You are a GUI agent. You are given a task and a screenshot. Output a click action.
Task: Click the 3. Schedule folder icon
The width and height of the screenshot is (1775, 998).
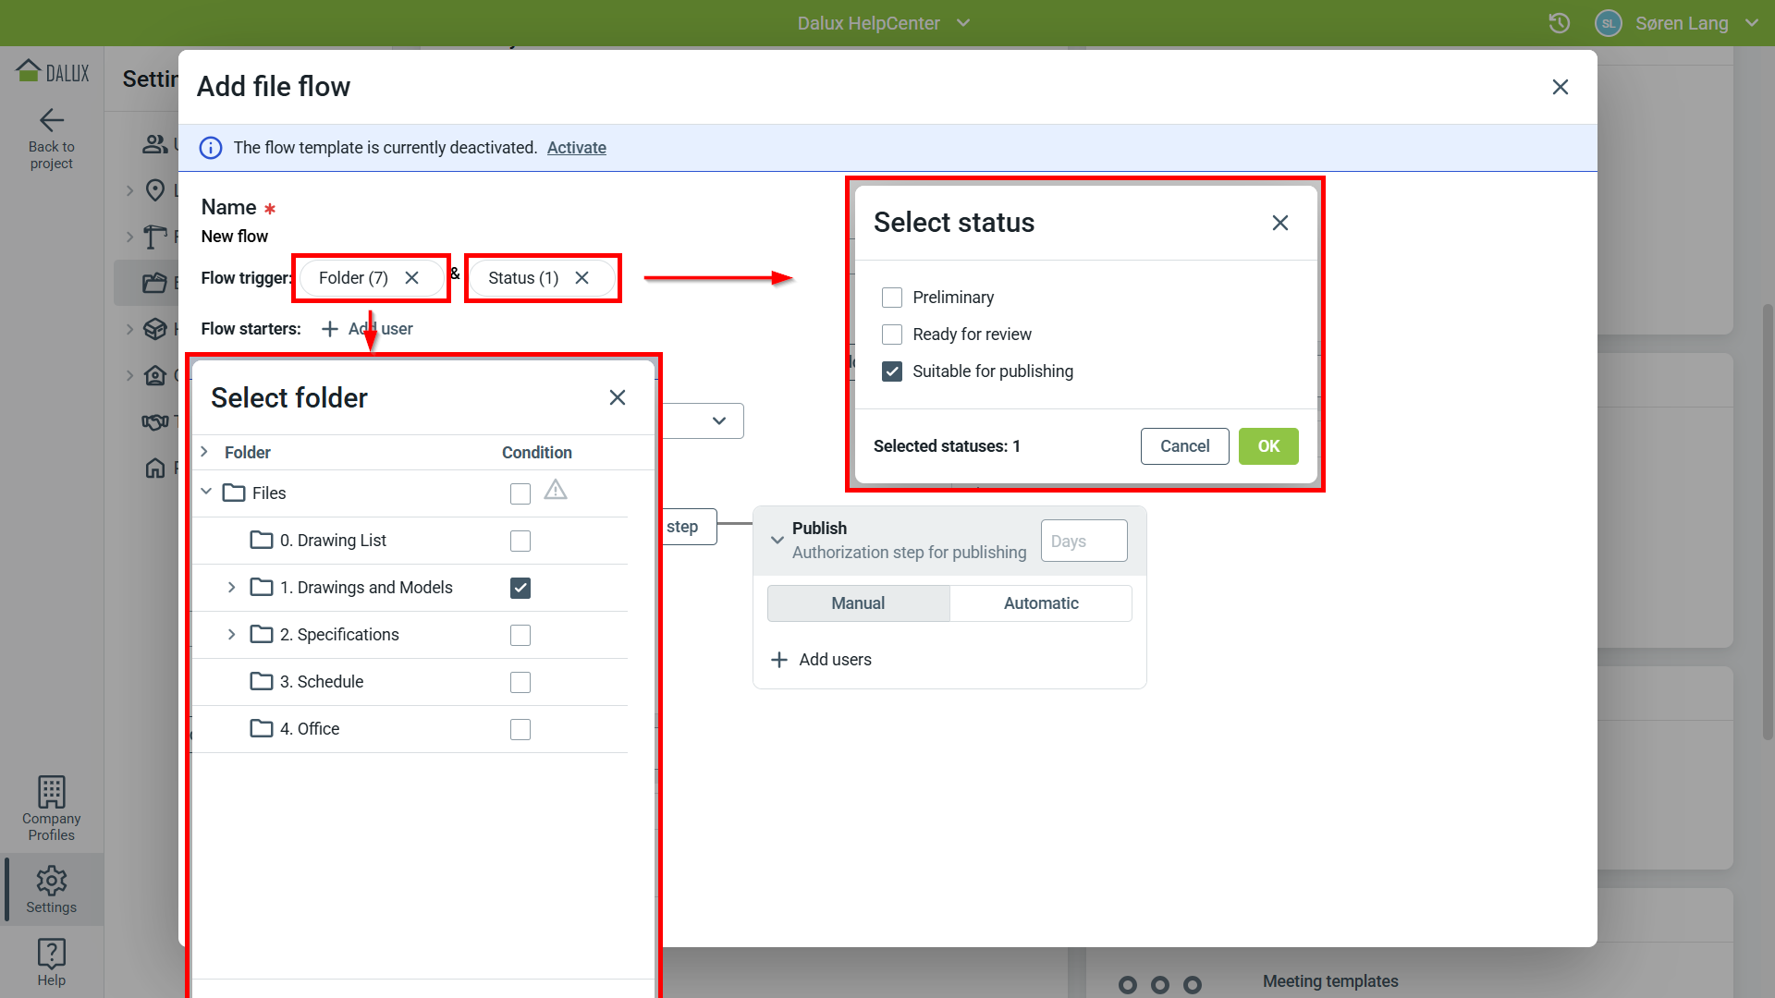click(262, 681)
